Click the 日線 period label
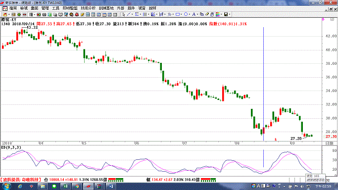The width and height of the screenshot is (338, 190). pyautogui.click(x=329, y=143)
